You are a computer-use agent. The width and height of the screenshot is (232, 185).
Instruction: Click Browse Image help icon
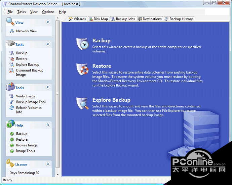(12, 145)
